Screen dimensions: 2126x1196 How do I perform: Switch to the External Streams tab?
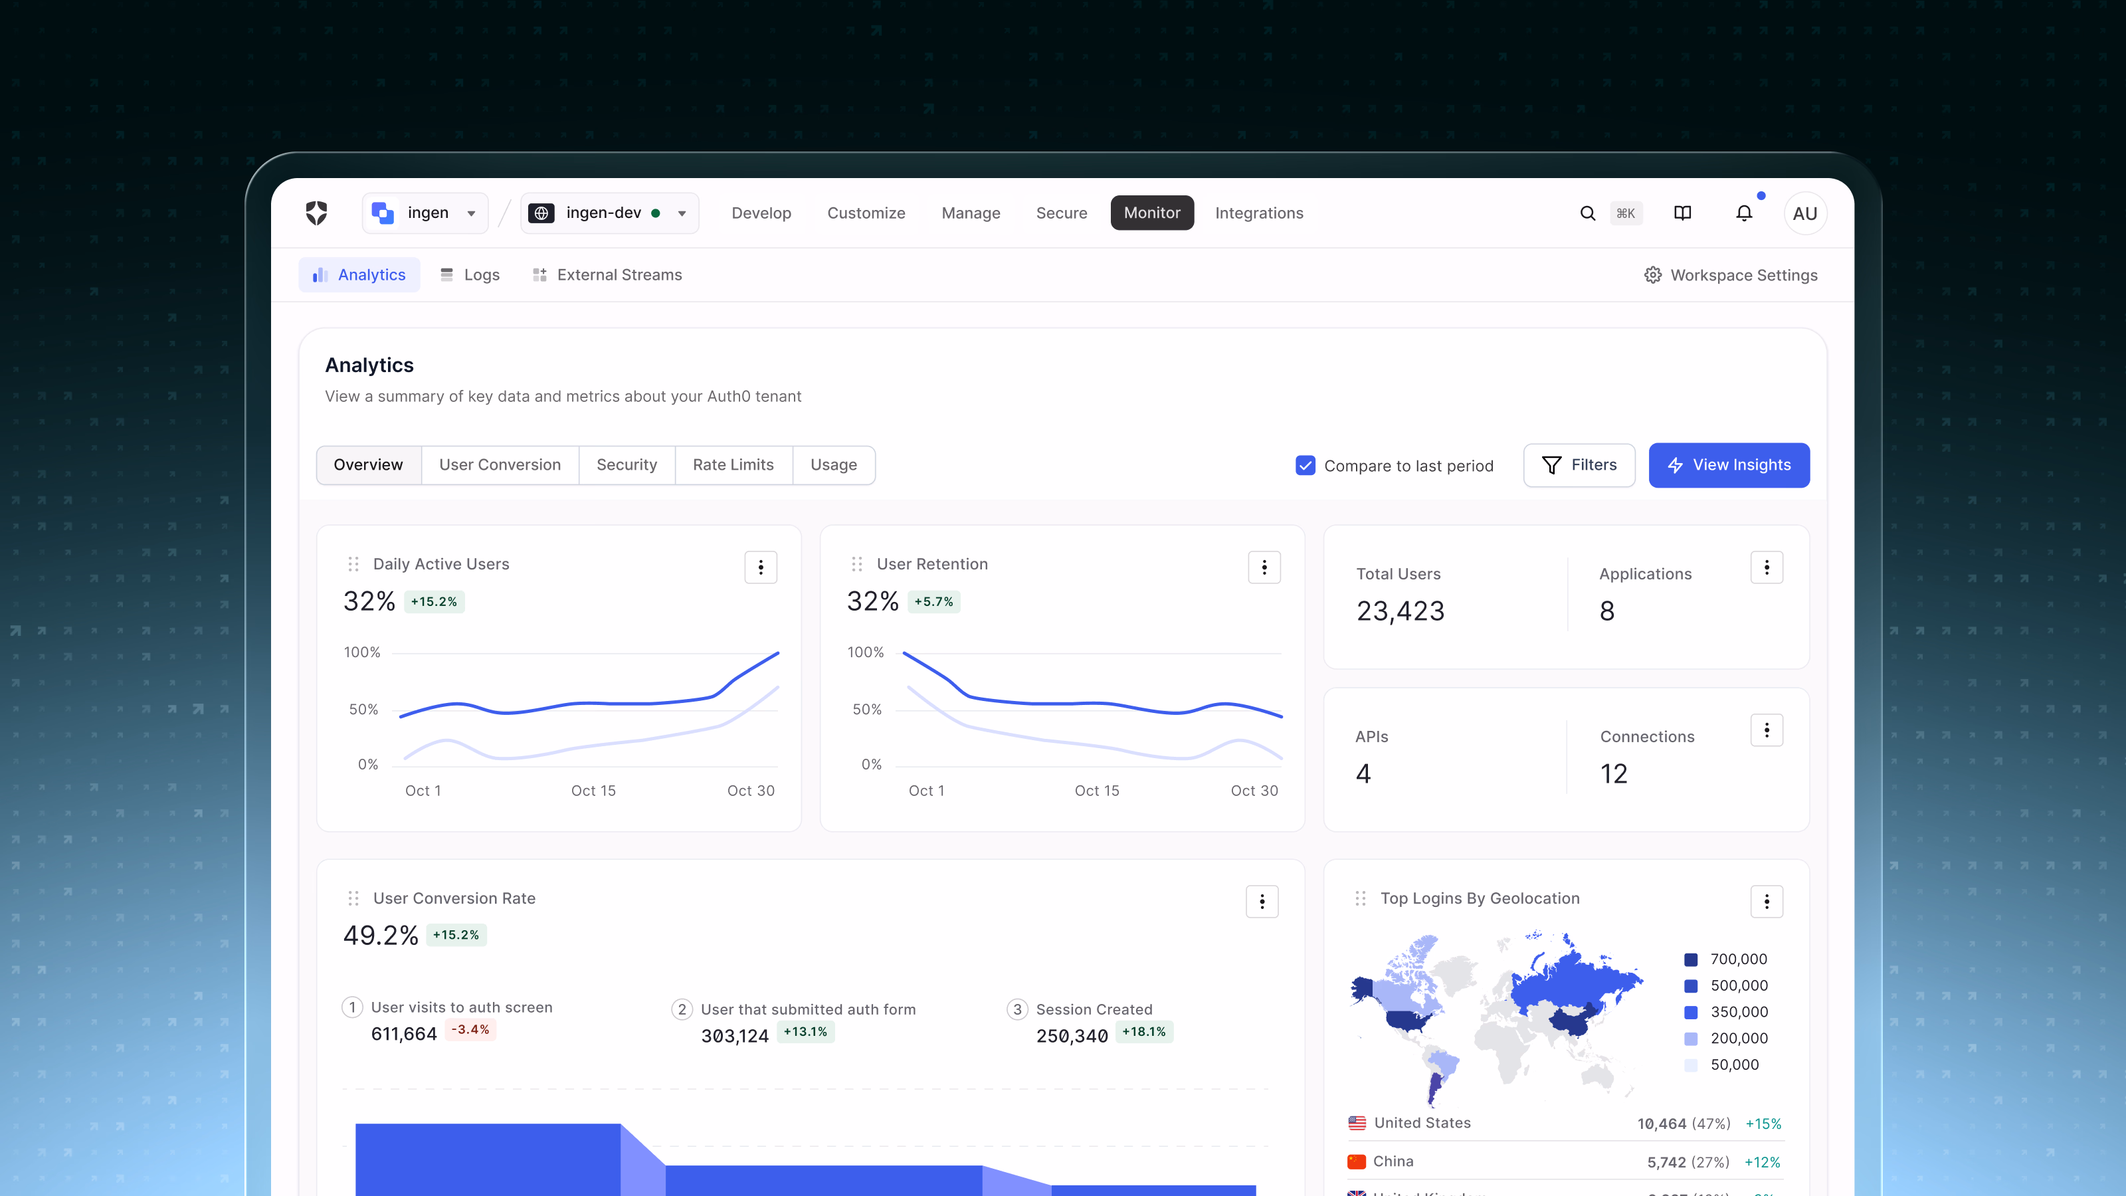607,275
